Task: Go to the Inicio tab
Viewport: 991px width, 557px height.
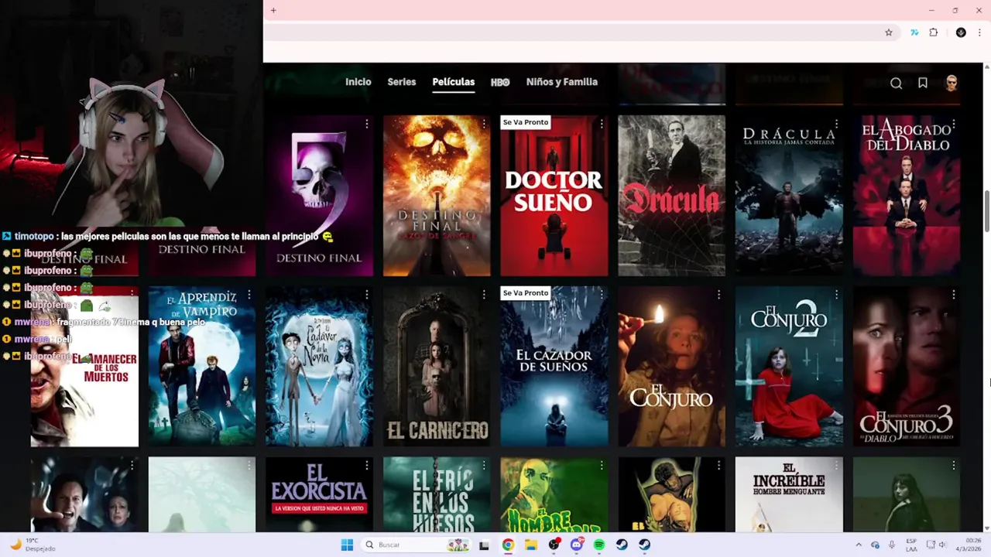Action: [358, 82]
